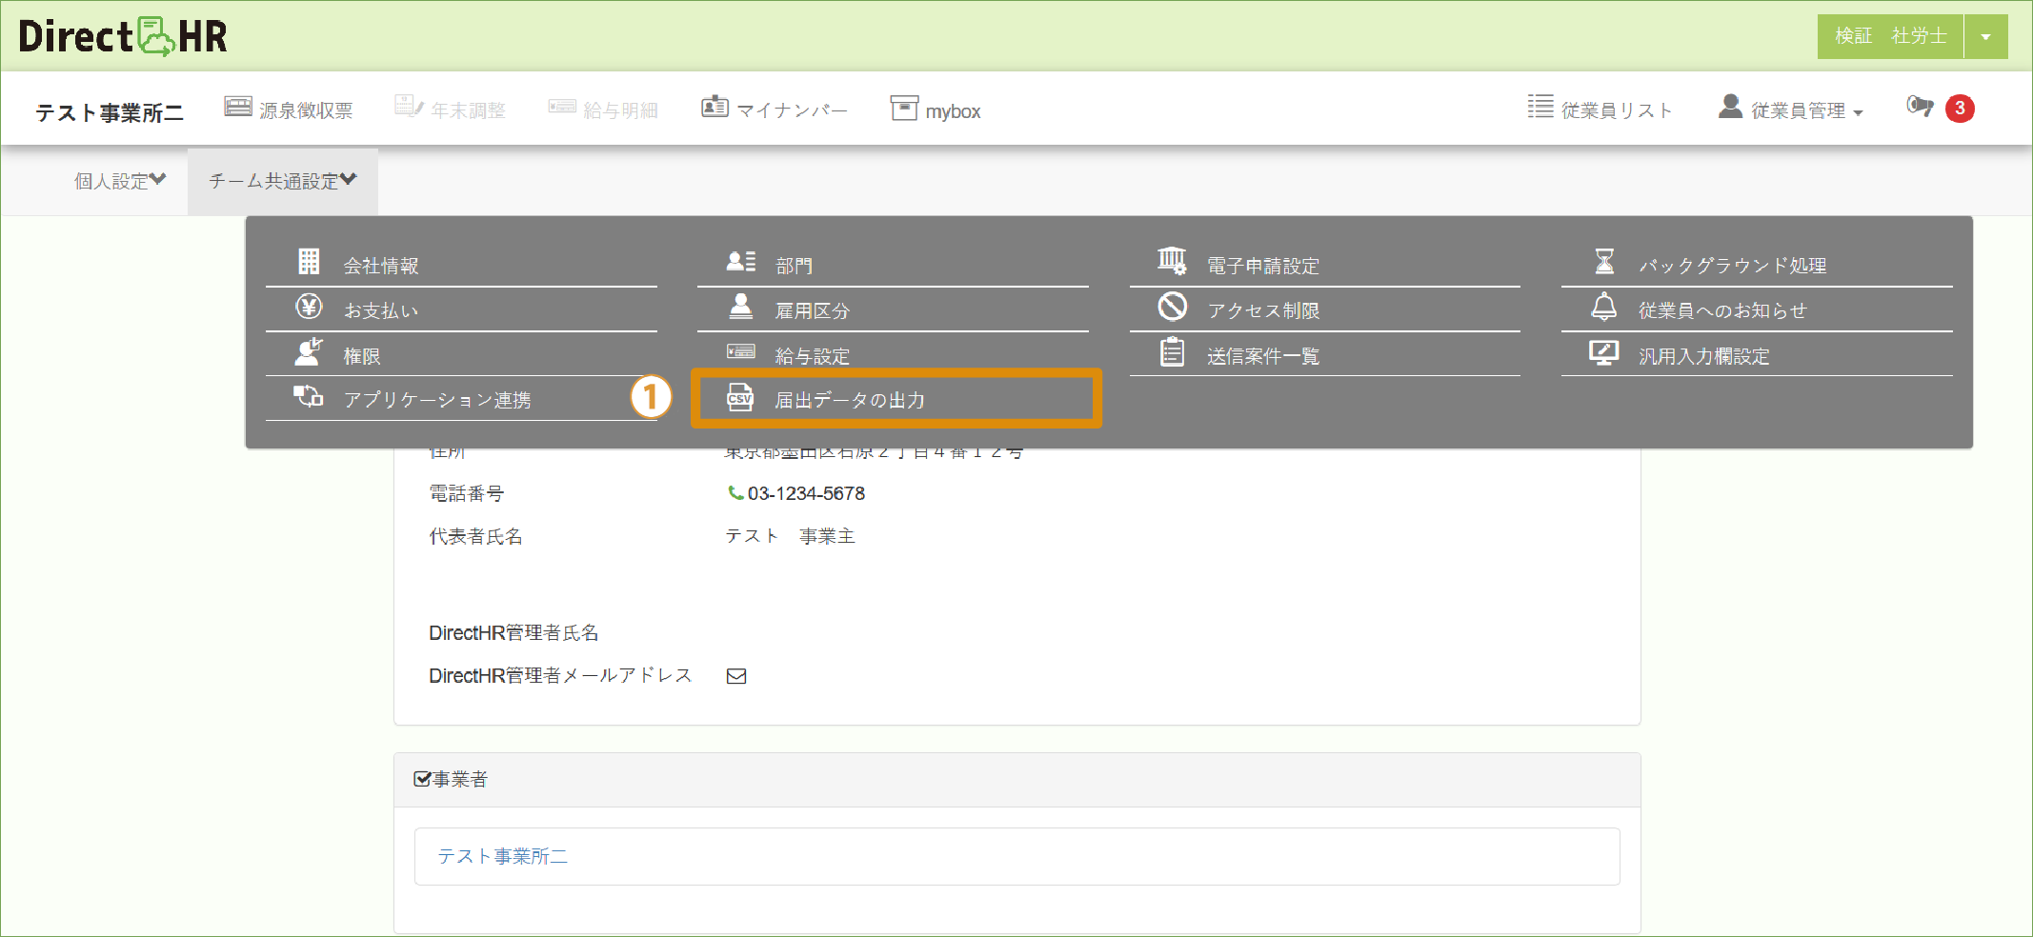Expand the 個人設定 dropdown

pos(120,181)
